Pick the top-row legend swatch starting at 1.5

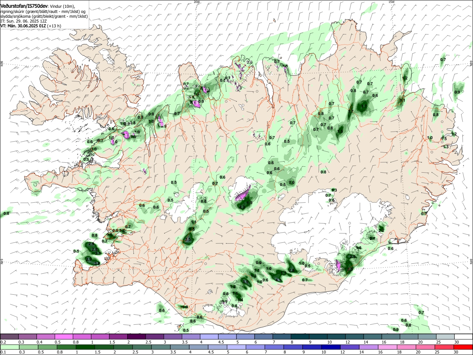point(118,337)
